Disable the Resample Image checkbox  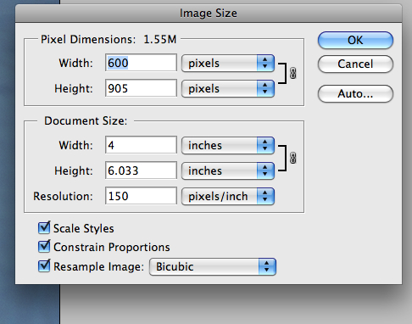pos(44,266)
